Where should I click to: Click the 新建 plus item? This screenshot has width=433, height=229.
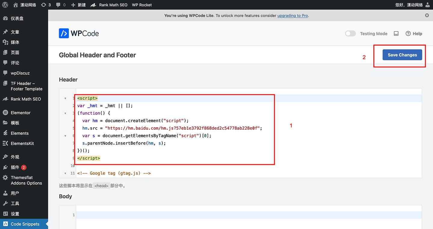pyautogui.click(x=78, y=5)
